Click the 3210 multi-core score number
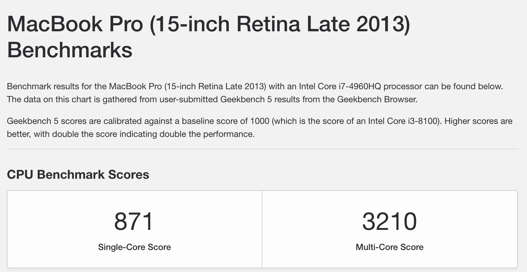The width and height of the screenshot is (527, 272). (390, 221)
